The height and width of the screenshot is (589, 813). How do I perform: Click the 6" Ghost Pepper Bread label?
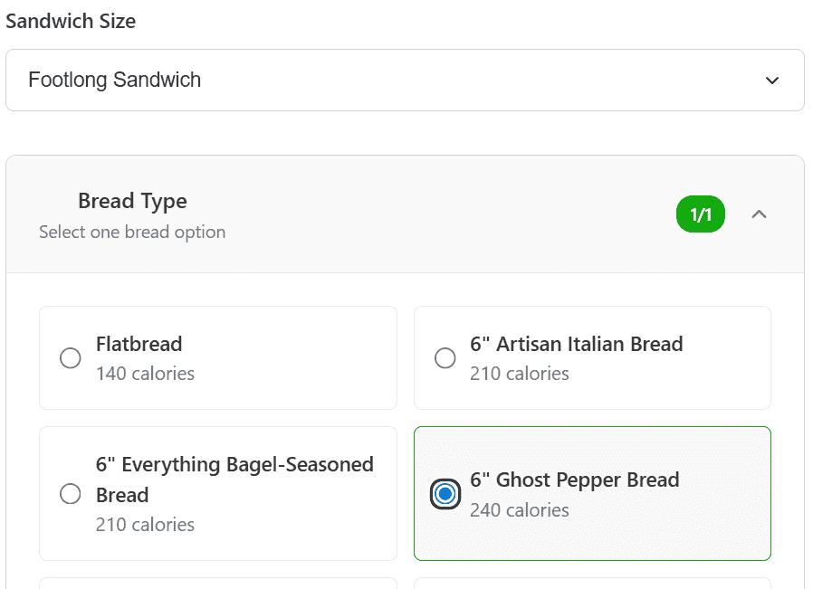point(574,480)
